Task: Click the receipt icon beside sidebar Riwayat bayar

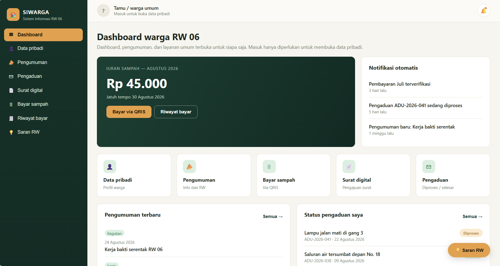Action: tap(11, 118)
